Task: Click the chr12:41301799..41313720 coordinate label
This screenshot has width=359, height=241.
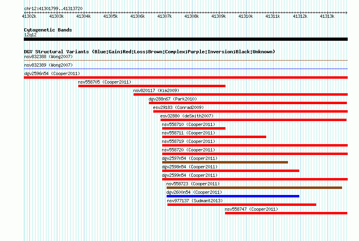Action: [53, 8]
